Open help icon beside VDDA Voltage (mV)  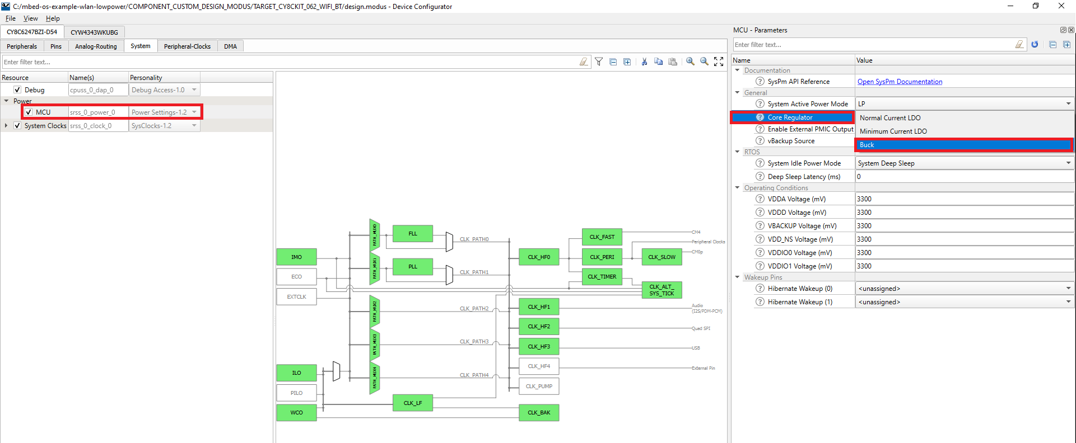760,199
